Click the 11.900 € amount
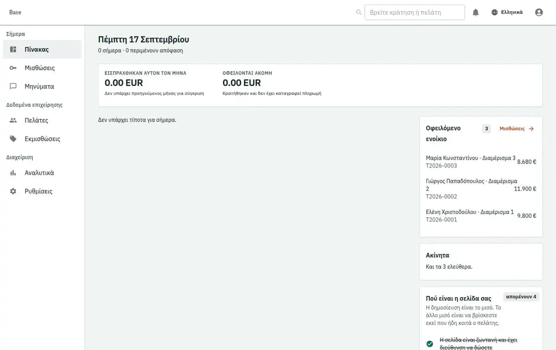This screenshot has height=350, width=556. 525,189
